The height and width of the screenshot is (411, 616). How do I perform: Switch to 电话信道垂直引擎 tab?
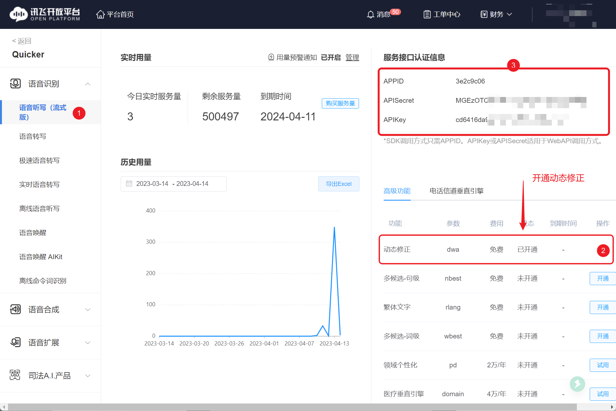[x=457, y=191]
